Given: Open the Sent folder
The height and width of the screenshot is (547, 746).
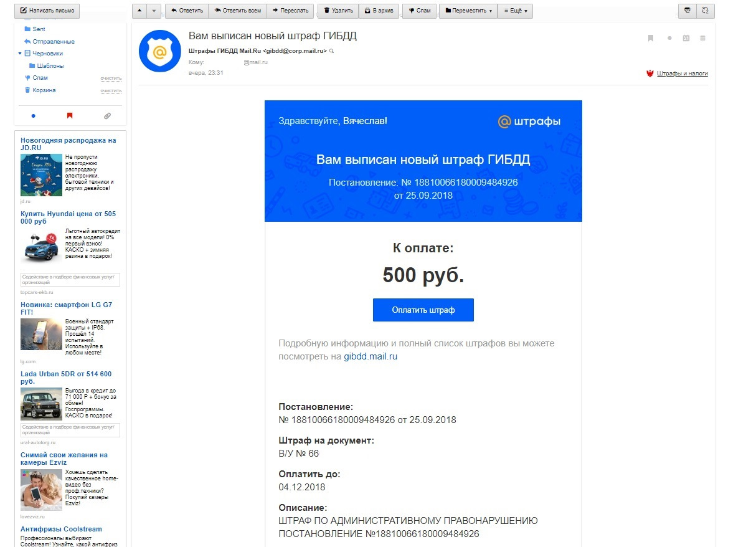Looking at the screenshot, I should pos(39,29).
